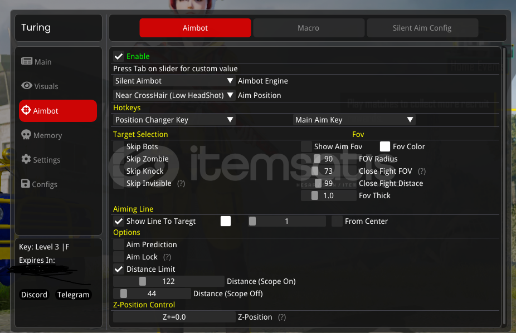The height and width of the screenshot is (333, 516).
Task: Open Visuals via the eye icon
Action: tap(27, 86)
